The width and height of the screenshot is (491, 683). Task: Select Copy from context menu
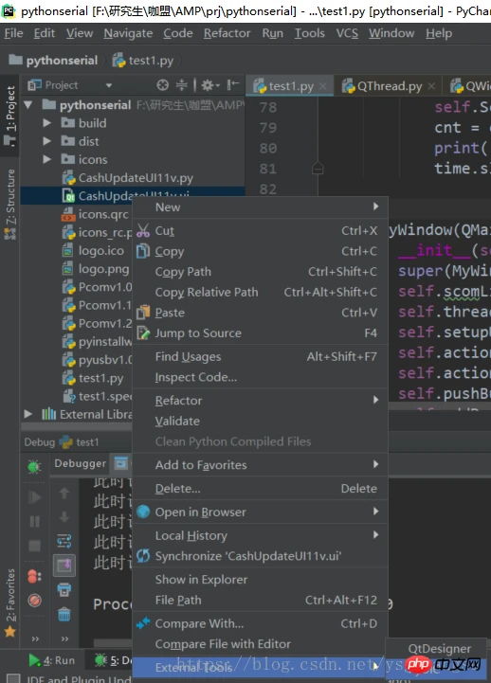coord(260,251)
